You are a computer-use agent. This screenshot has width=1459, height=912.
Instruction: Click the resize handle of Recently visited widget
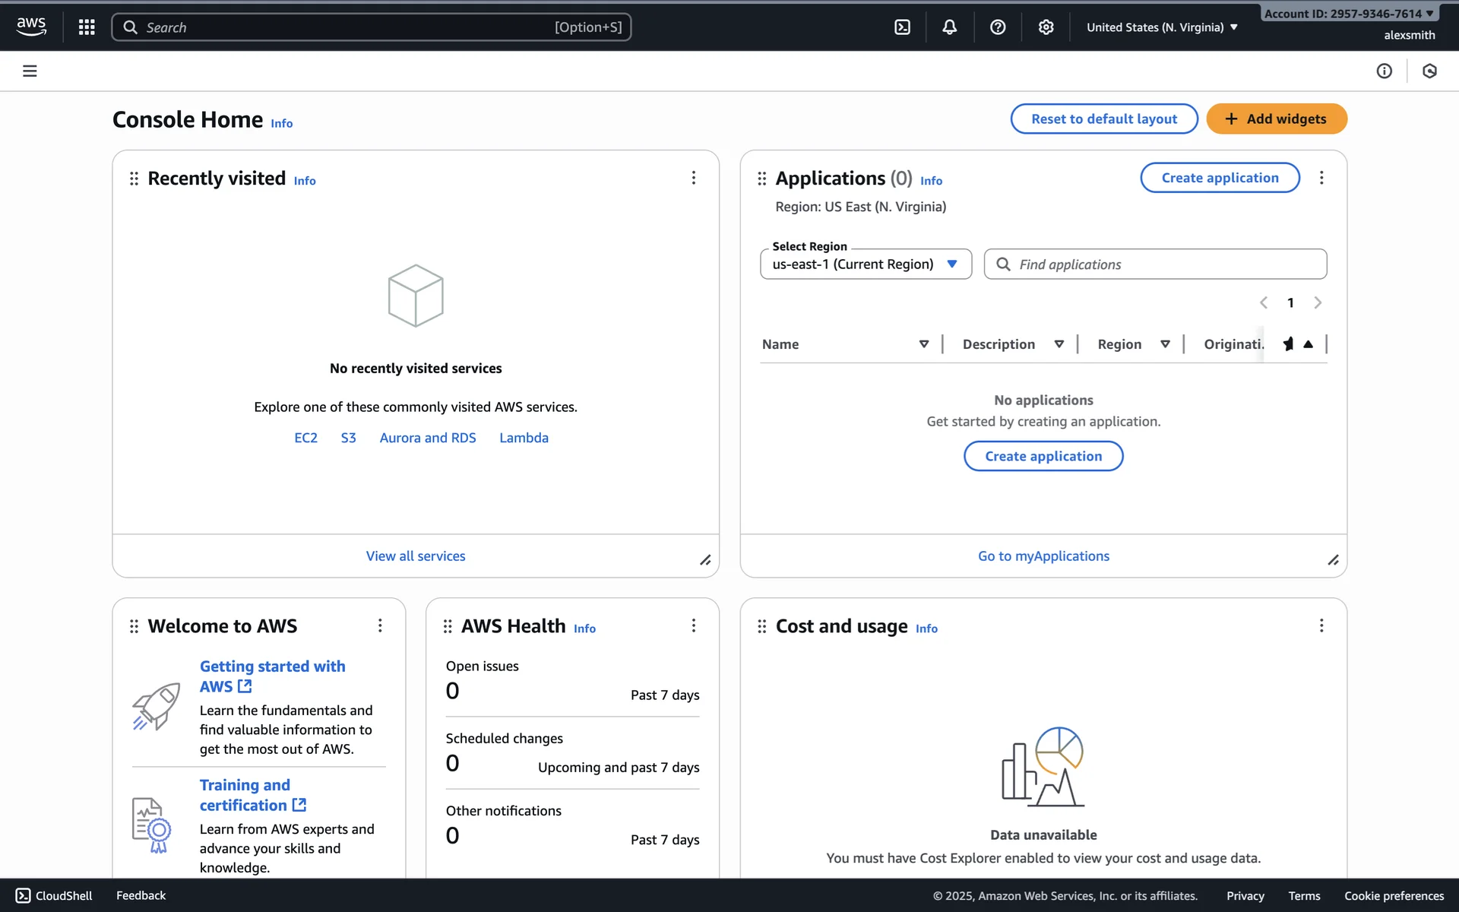[x=705, y=560]
